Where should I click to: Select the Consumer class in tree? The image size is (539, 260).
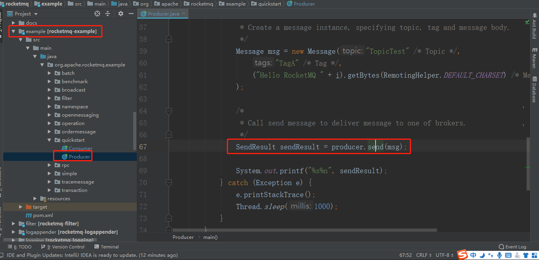point(77,149)
